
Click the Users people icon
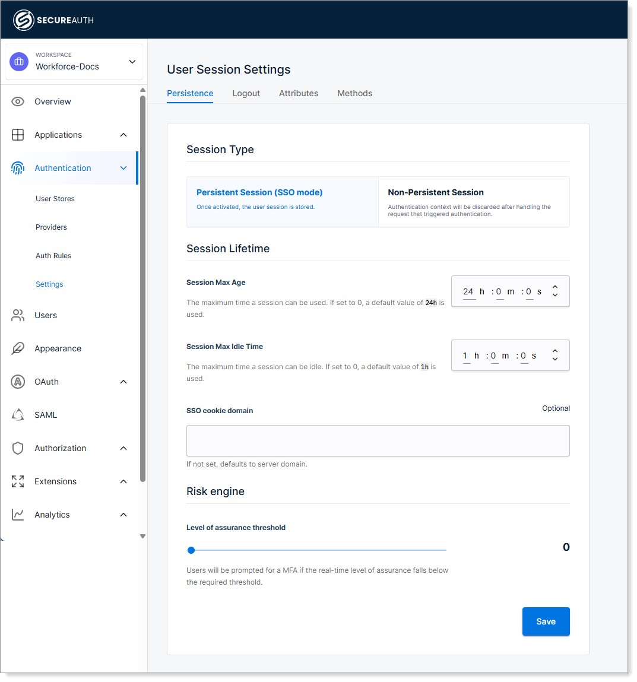18,315
